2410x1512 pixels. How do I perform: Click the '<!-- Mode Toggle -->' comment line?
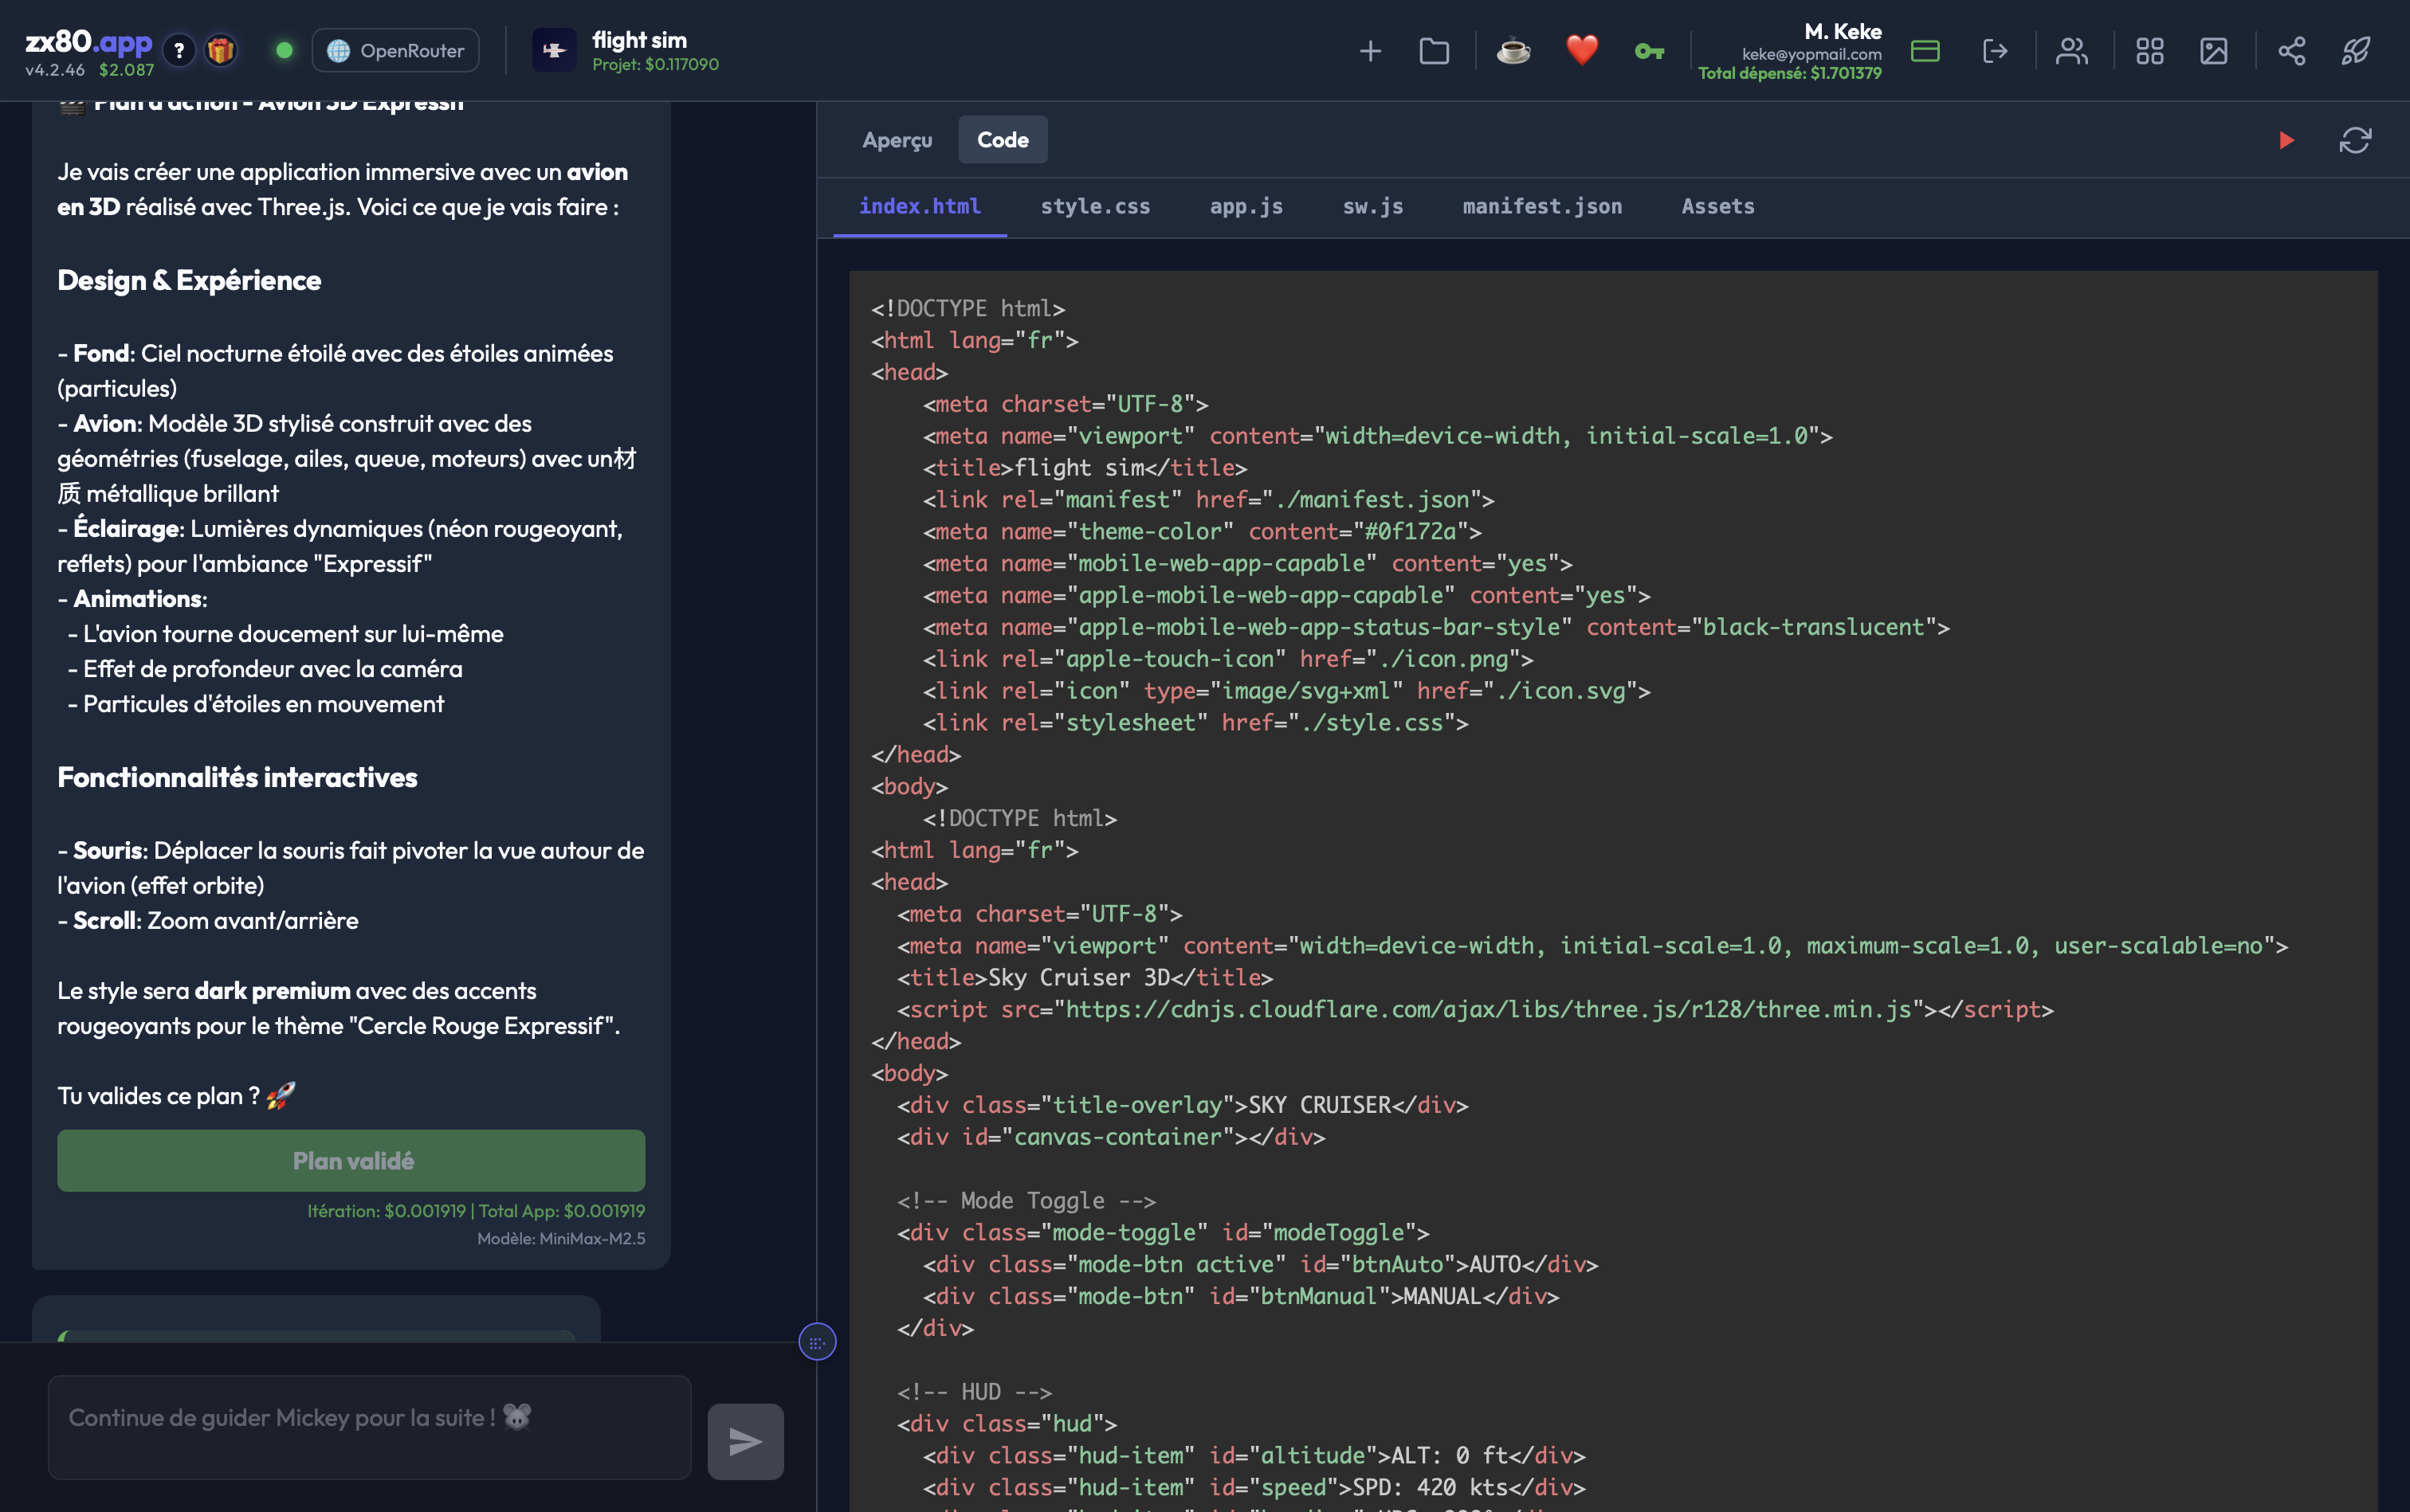(x=1026, y=1200)
